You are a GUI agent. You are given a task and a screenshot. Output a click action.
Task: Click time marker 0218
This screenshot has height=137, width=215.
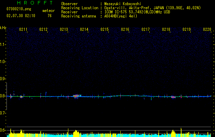[x=166, y=29]
